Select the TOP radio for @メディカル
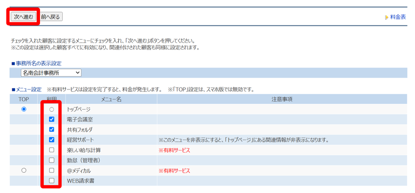 pyautogui.click(x=24, y=171)
